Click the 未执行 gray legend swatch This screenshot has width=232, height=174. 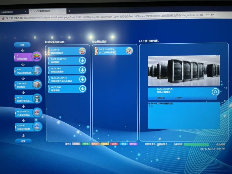click(76, 144)
